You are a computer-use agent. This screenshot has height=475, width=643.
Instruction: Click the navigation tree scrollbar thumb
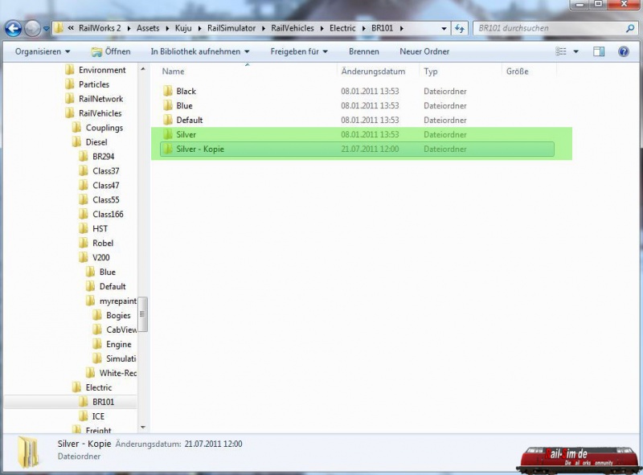[143, 314]
